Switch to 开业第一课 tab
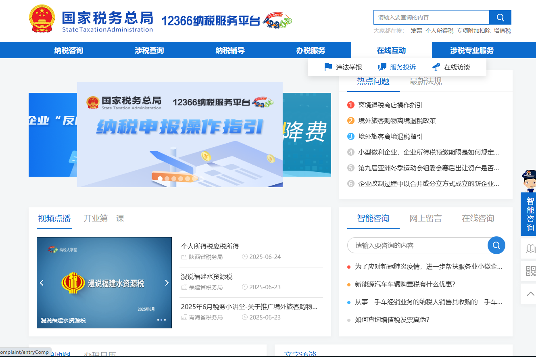This screenshot has height=357, width=536. (104, 218)
